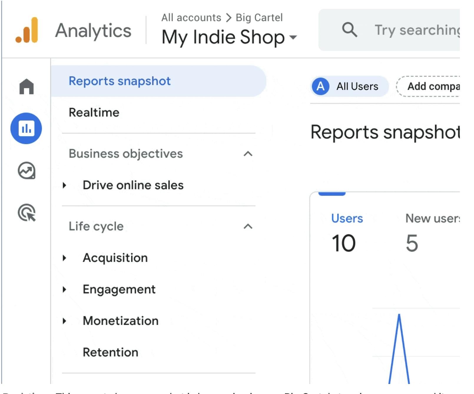Collapse the Business objectives section

(248, 154)
